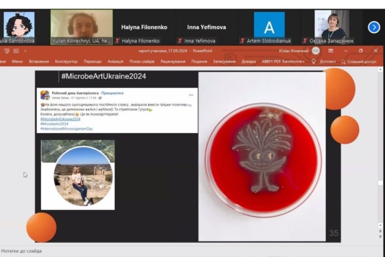The height and width of the screenshot is (257, 385).
Task: Minimize the PowerPoint window
Action: pyautogui.click(x=346, y=51)
